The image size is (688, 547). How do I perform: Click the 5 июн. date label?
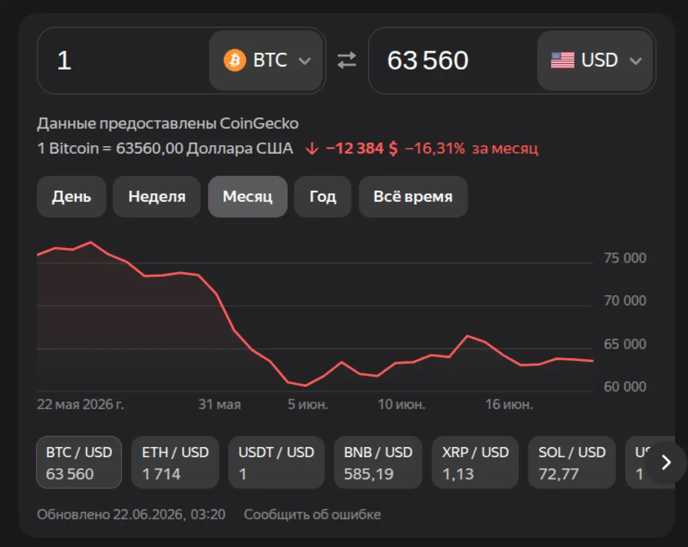point(307,404)
